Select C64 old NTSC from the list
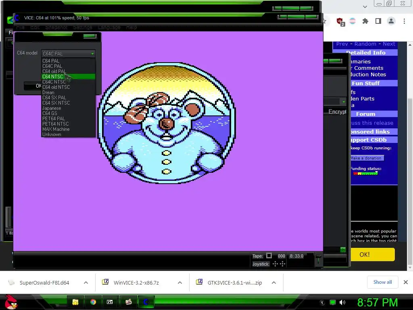 (68, 87)
